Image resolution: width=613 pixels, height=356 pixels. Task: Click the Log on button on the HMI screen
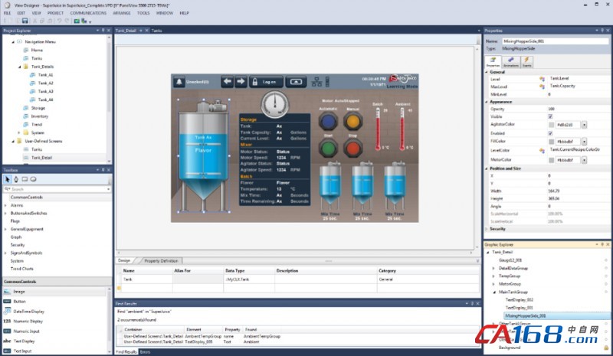(269, 81)
